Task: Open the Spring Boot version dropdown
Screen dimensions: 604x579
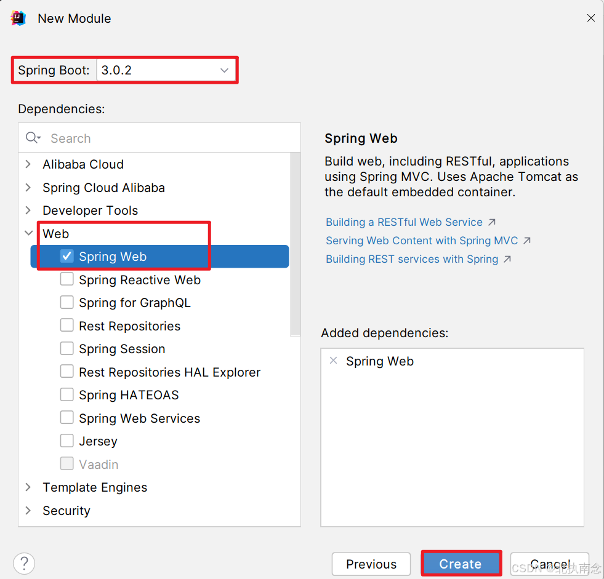Action: [166, 70]
